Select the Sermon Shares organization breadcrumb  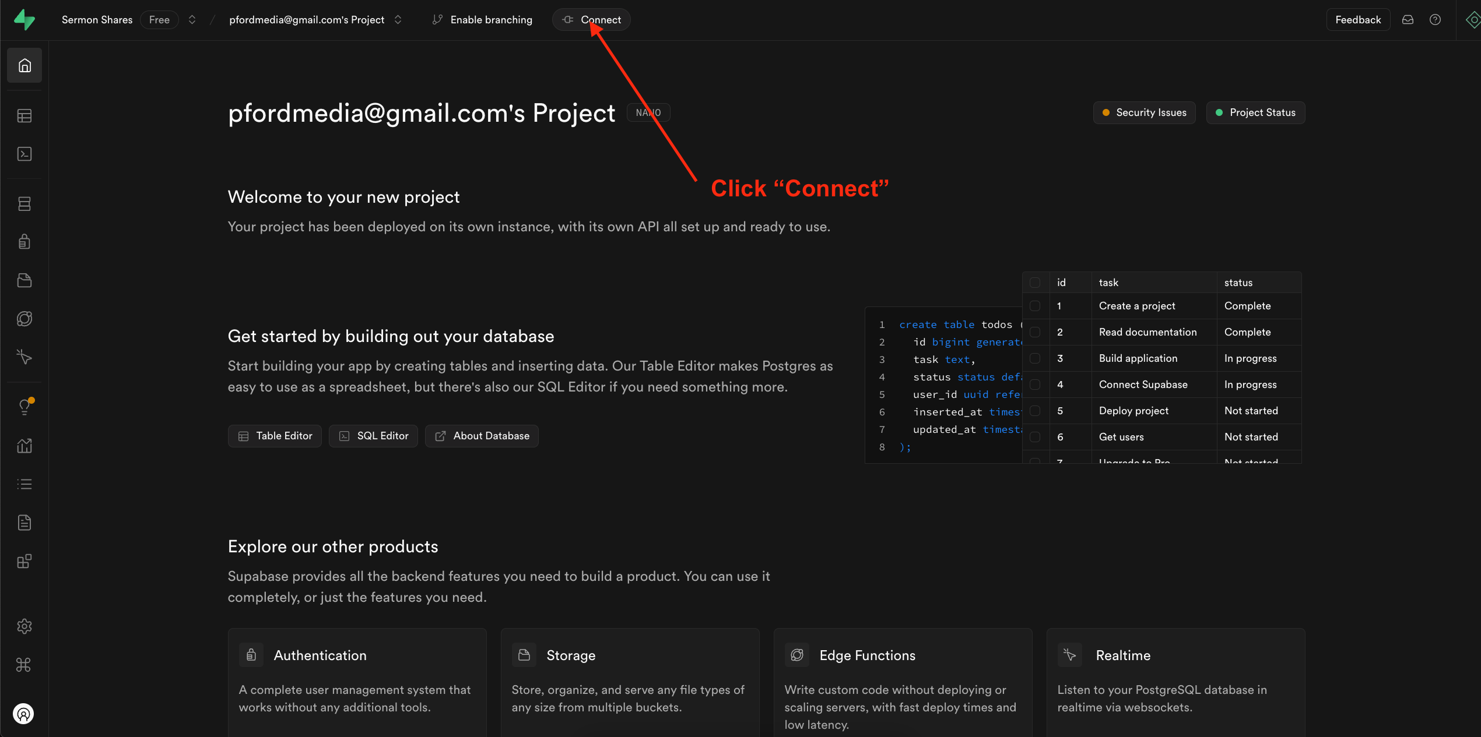tap(97, 19)
